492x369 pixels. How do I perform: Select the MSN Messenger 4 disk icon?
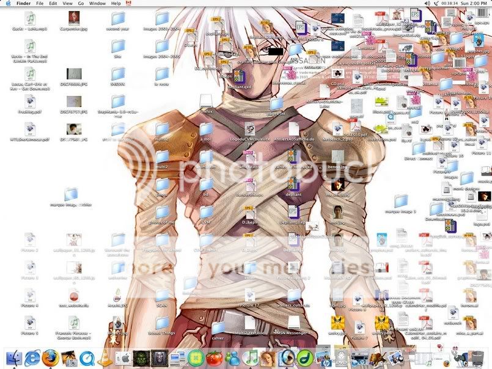(x=294, y=323)
